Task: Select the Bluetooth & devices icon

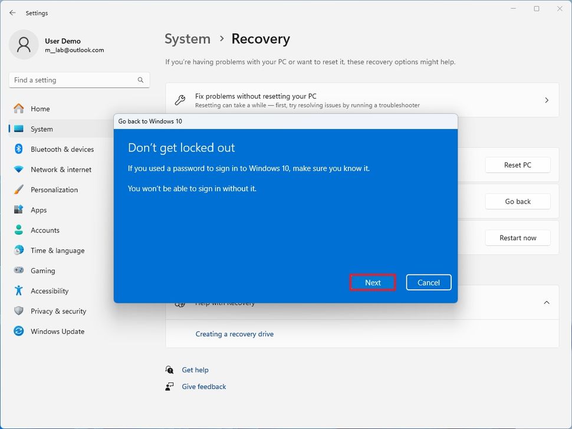Action: coord(19,149)
